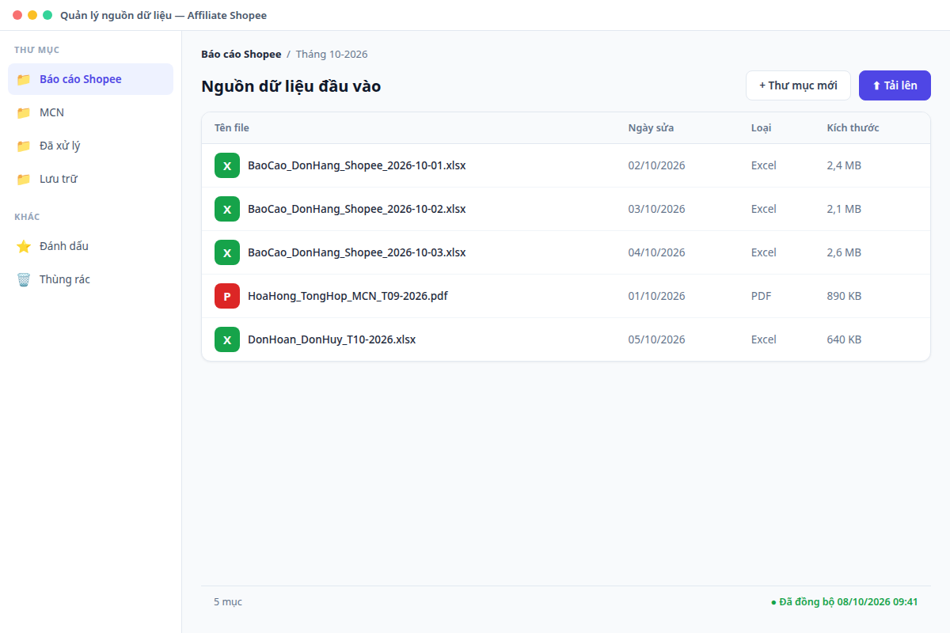The image size is (950, 633).
Task: Open the MCN folder
Action: [90, 112]
